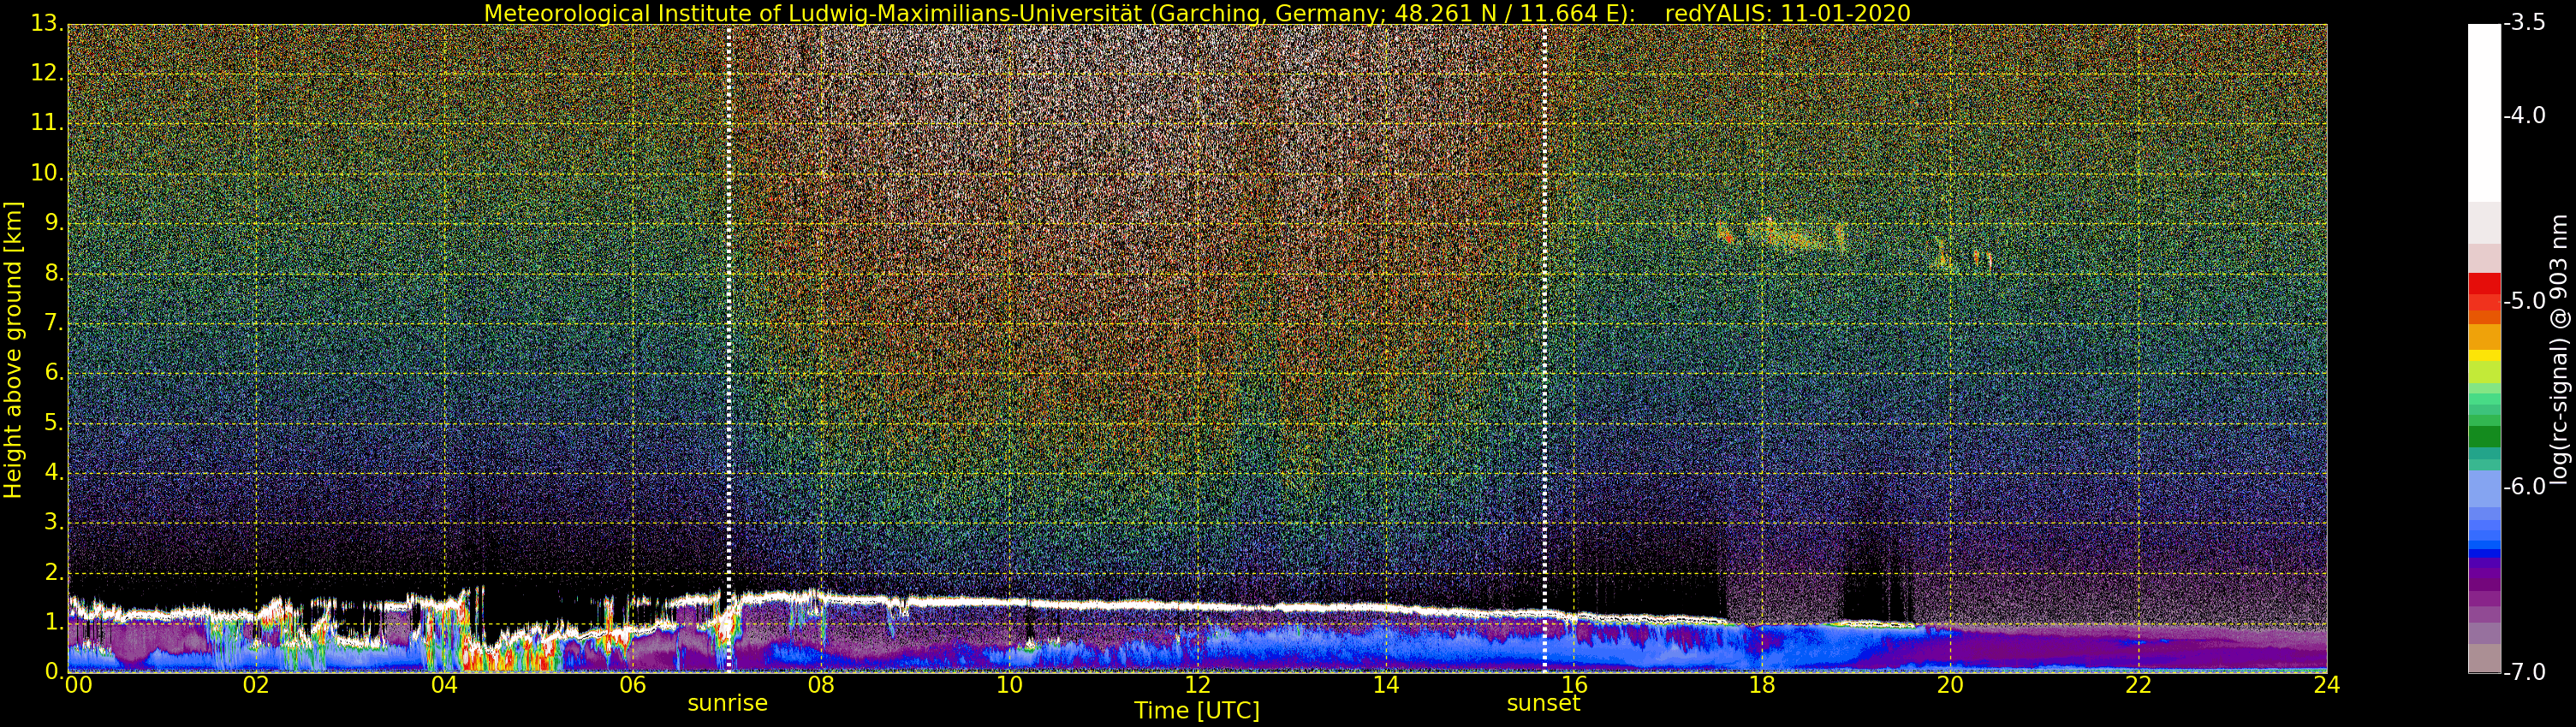This screenshot has width=2576, height=727.
Task: Click the colorbar tick label '-6.0'
Action: click(2525, 488)
